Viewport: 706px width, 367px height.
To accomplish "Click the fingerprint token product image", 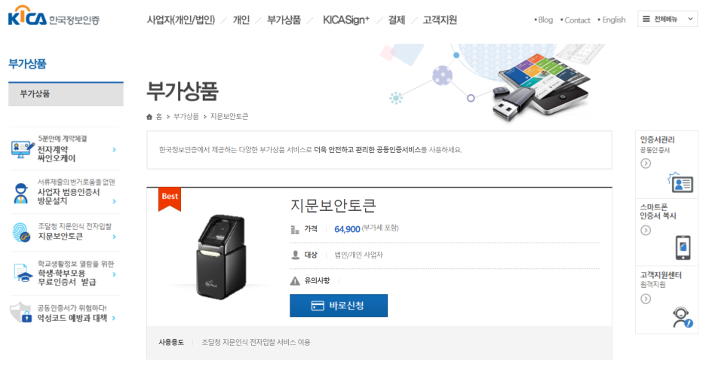I will 221,256.
